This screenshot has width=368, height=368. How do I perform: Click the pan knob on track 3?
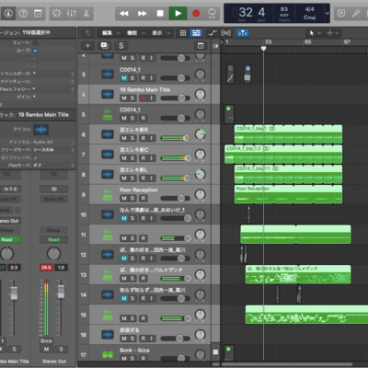pyautogui.click(x=201, y=74)
